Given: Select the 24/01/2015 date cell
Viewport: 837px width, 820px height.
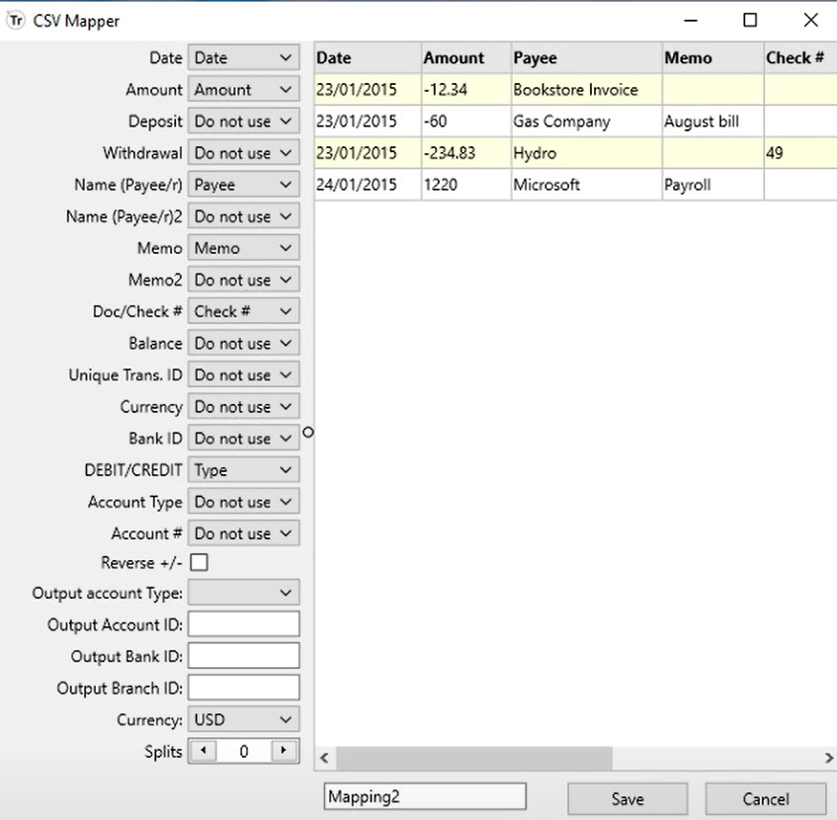Looking at the screenshot, I should click(x=368, y=185).
